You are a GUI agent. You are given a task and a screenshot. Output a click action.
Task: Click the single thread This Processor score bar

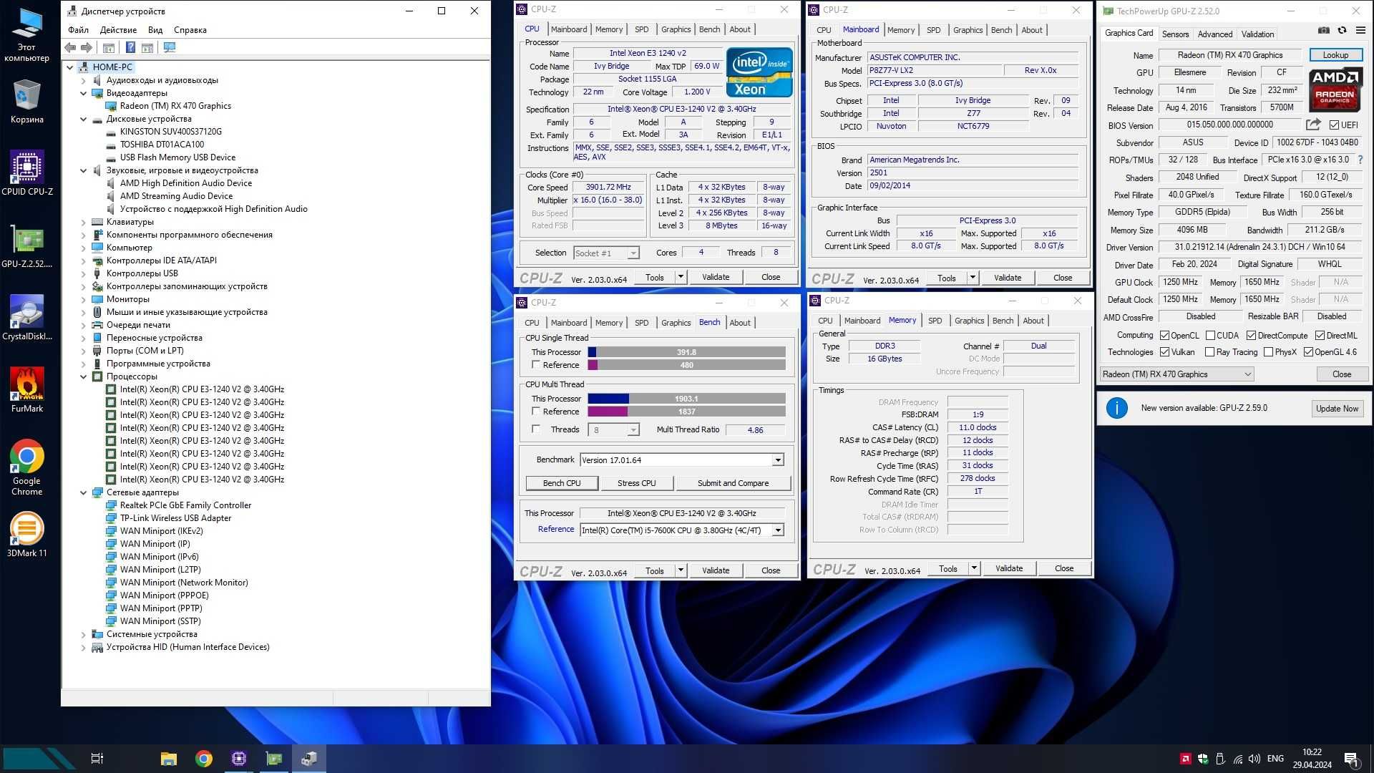click(686, 352)
